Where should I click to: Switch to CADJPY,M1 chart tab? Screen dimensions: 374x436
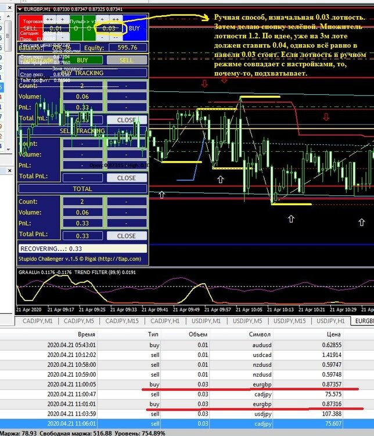37,321
